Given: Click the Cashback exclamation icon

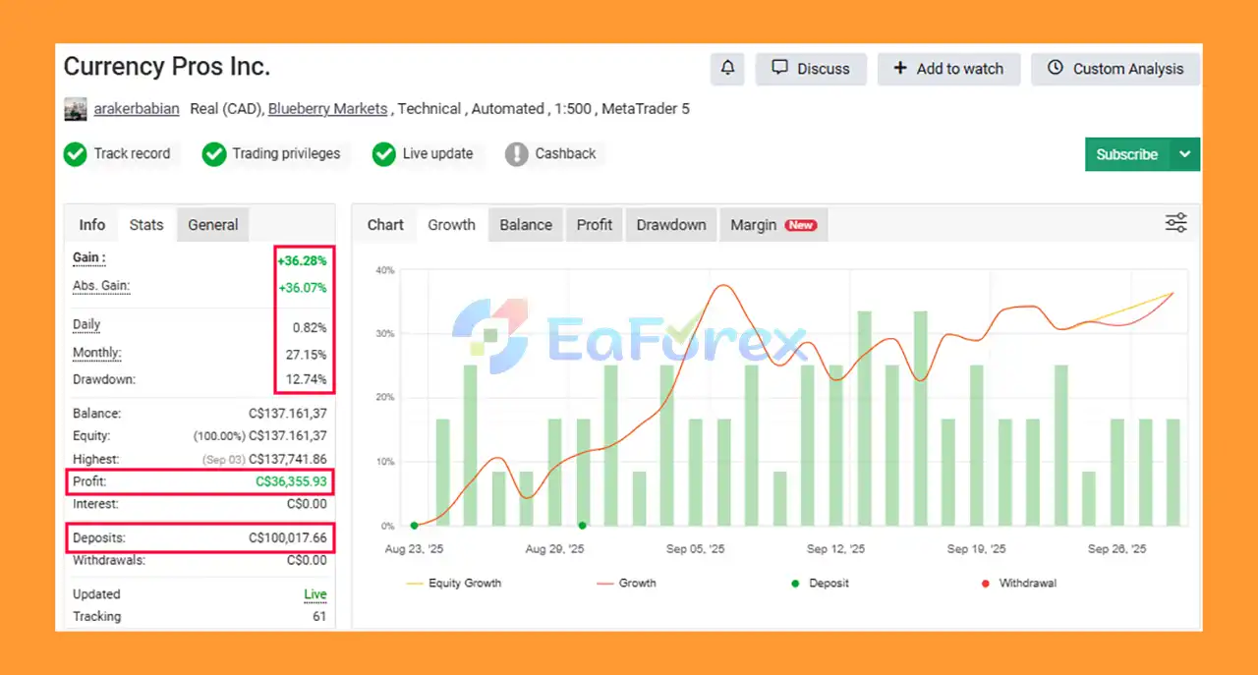Looking at the screenshot, I should [517, 154].
